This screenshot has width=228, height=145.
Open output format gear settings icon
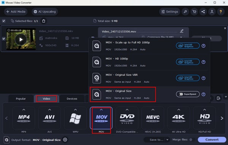65,140
